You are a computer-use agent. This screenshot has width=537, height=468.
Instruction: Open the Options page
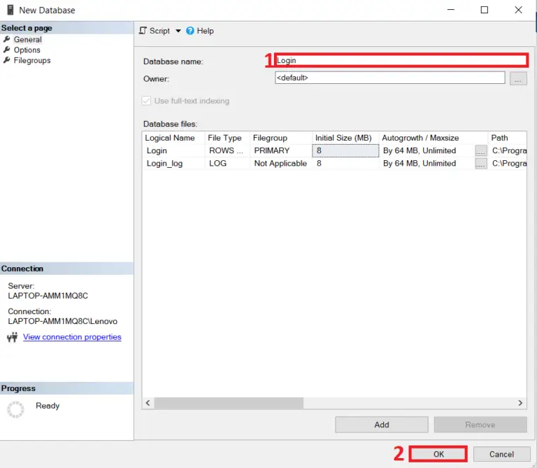point(27,50)
